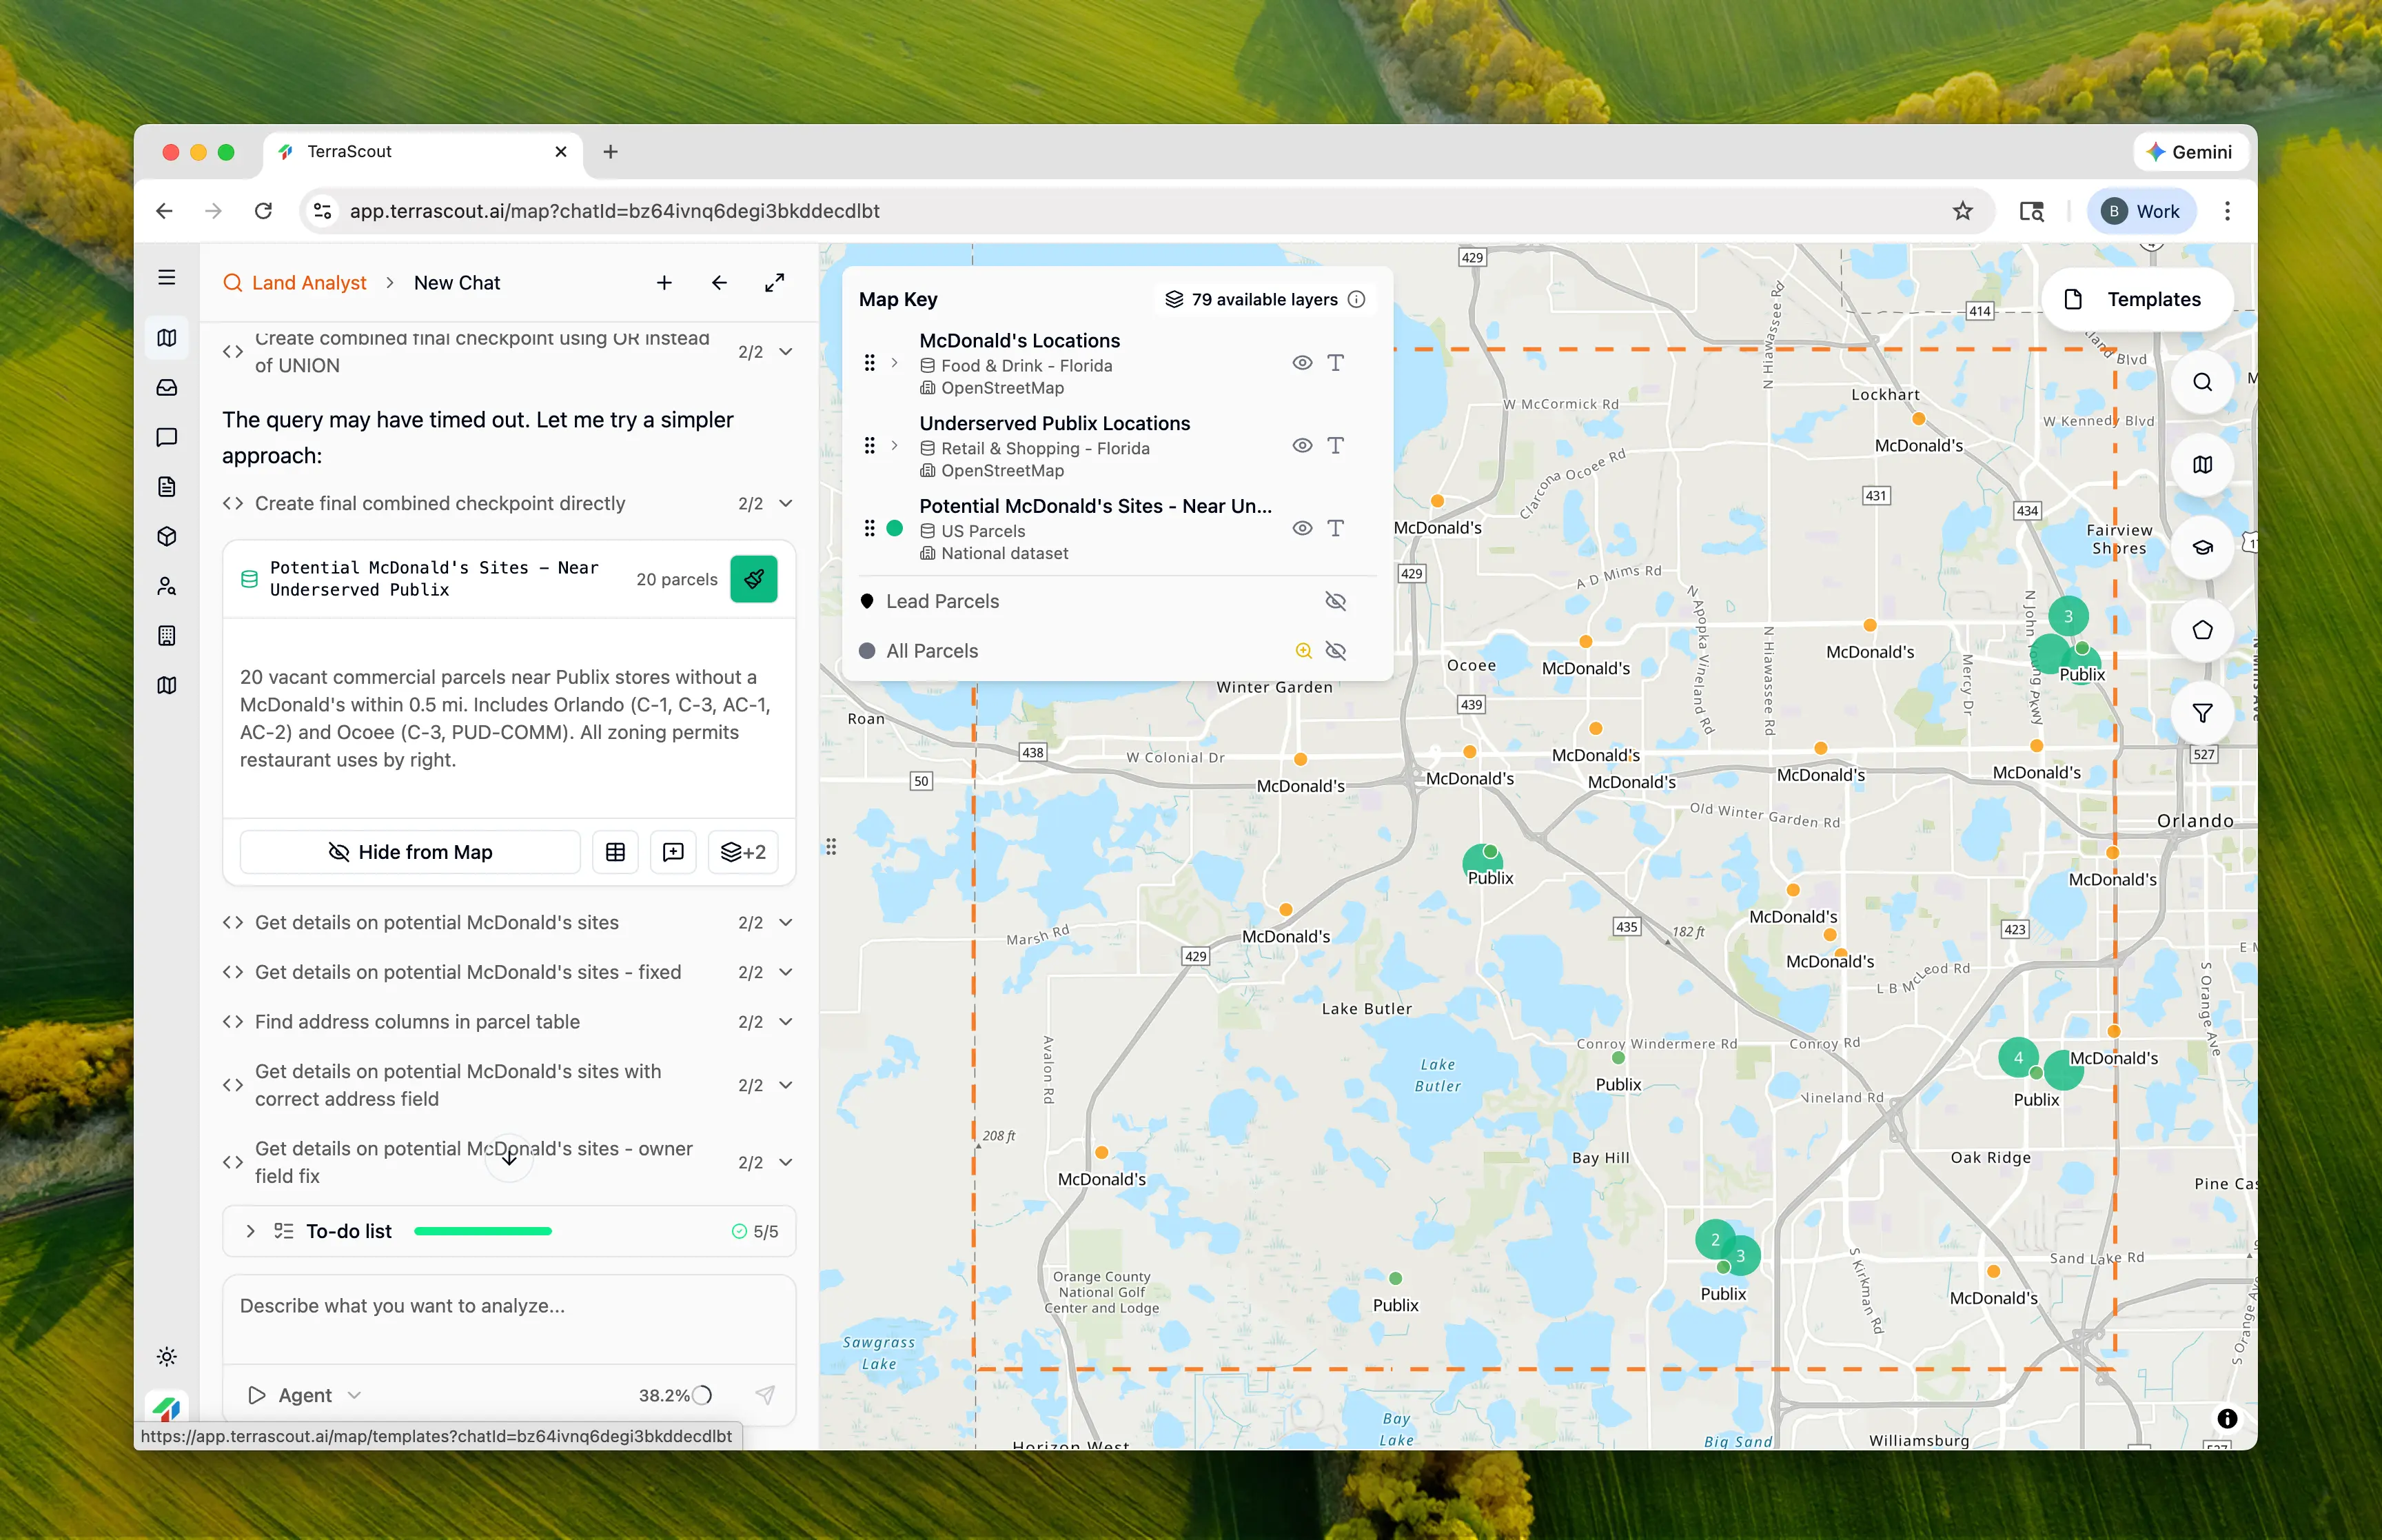This screenshot has width=2382, height=1540.
Task: Click the green paintbrush style button
Action: click(754, 579)
